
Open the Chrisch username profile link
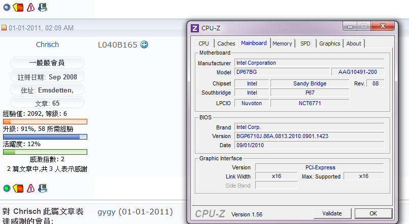pos(47,44)
